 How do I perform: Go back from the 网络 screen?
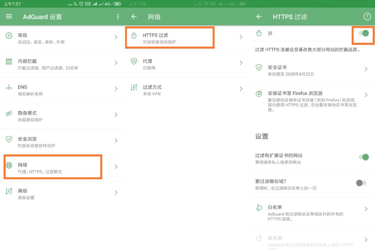(x=134, y=17)
